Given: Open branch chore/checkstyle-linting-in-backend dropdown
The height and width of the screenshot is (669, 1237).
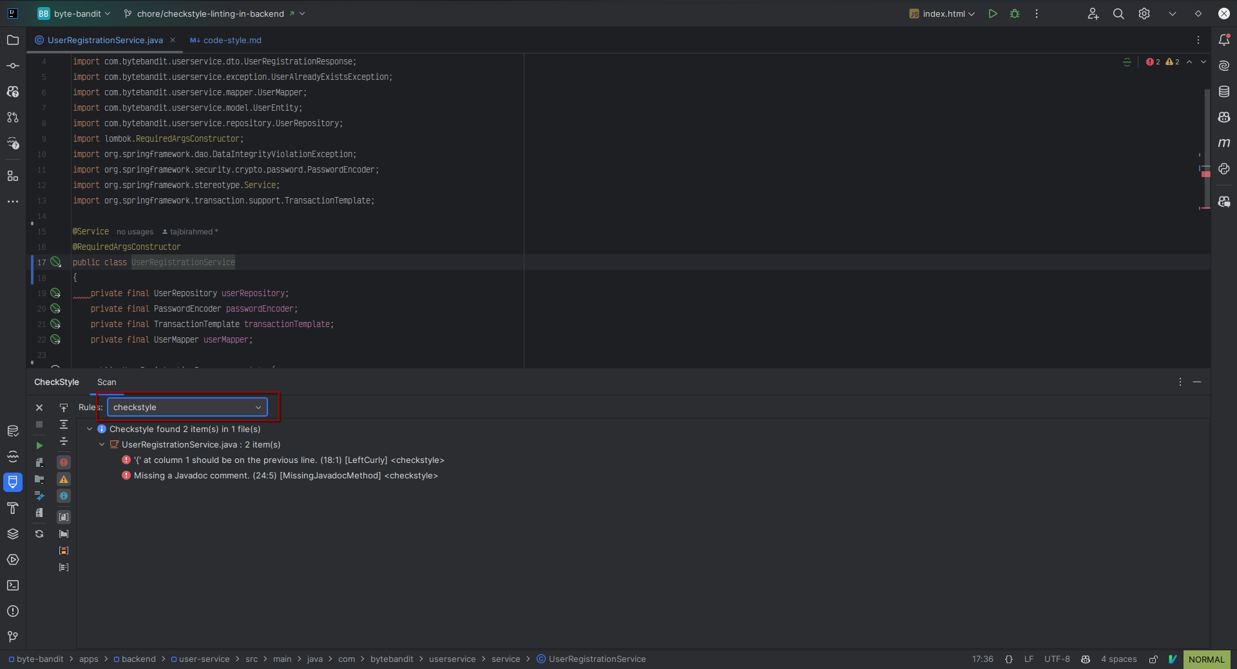Looking at the screenshot, I should 215,14.
